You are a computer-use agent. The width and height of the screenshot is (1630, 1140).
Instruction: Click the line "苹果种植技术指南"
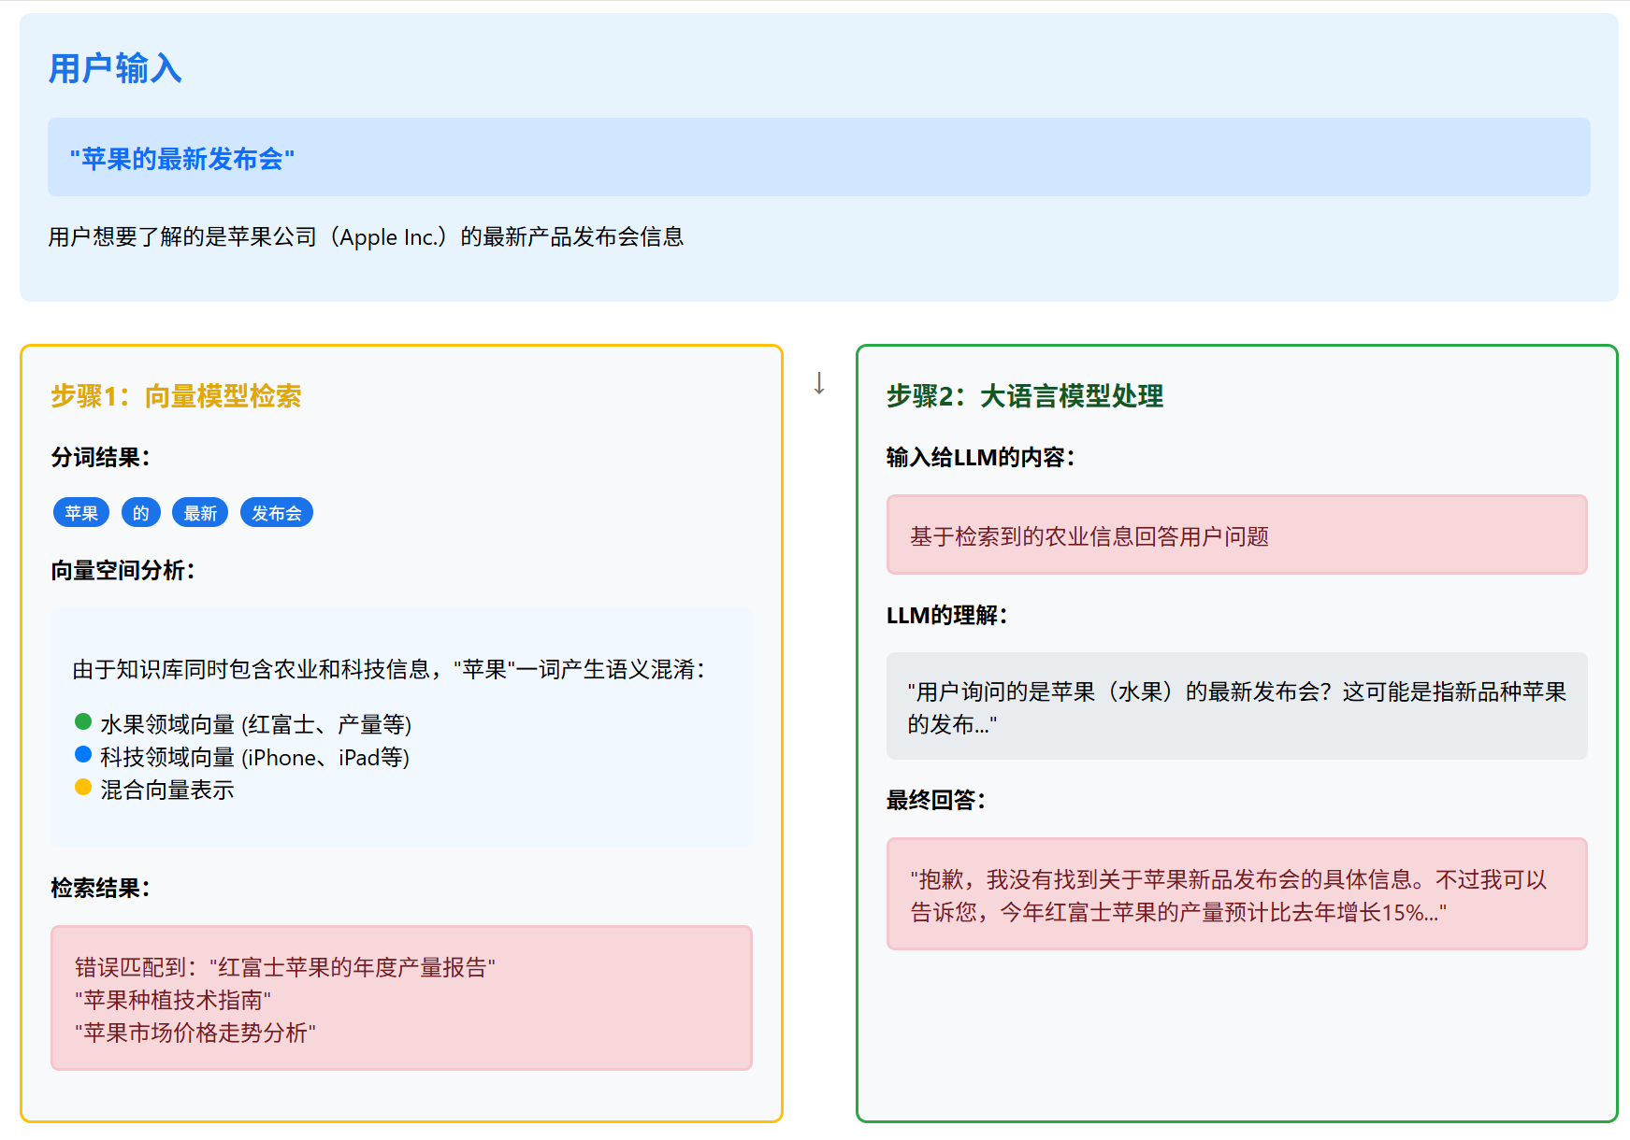coord(173,1000)
